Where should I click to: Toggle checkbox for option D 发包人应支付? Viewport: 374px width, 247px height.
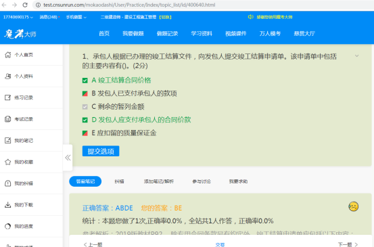[x=85, y=120]
